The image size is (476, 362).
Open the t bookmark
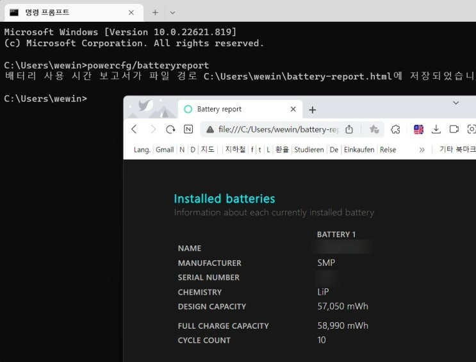click(260, 149)
